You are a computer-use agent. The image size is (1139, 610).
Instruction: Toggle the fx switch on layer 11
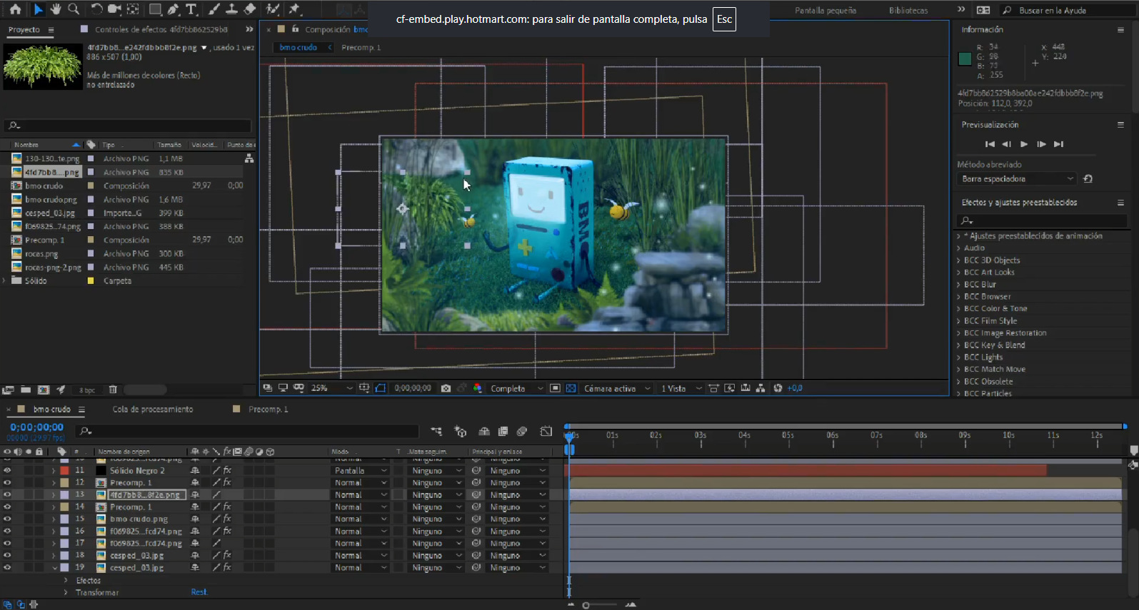point(227,471)
